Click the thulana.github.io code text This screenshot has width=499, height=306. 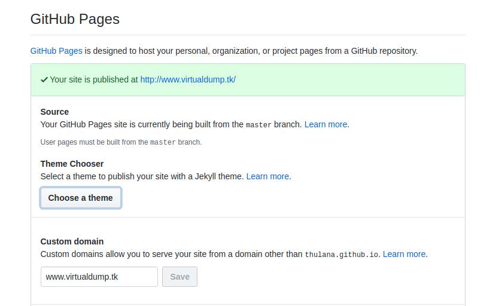tap(342, 255)
